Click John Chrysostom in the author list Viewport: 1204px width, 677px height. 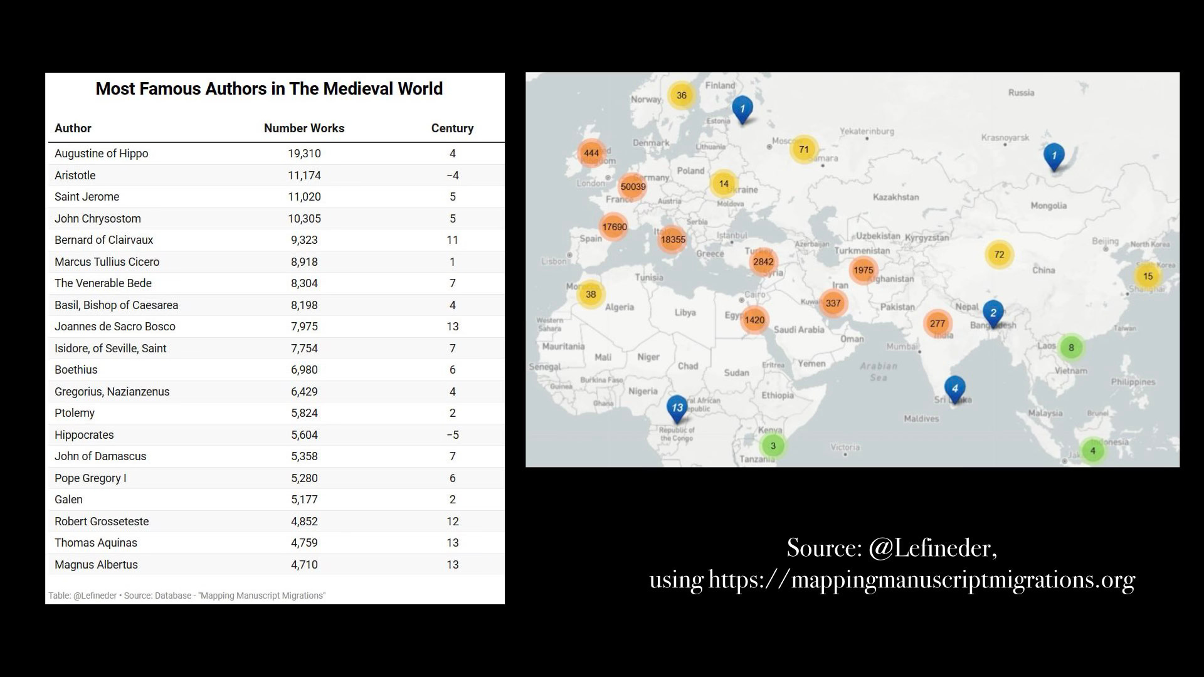point(98,219)
